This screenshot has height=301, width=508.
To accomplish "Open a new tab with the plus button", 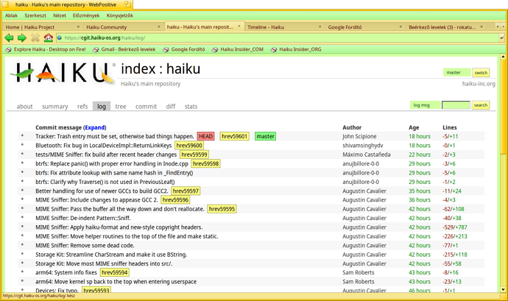I will click(497, 26).
